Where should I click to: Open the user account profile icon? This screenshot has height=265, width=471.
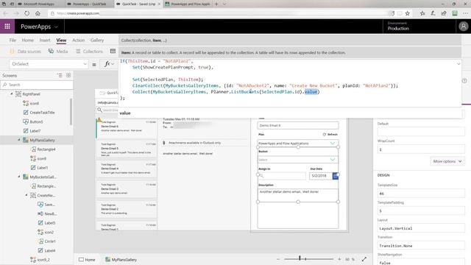463,26
